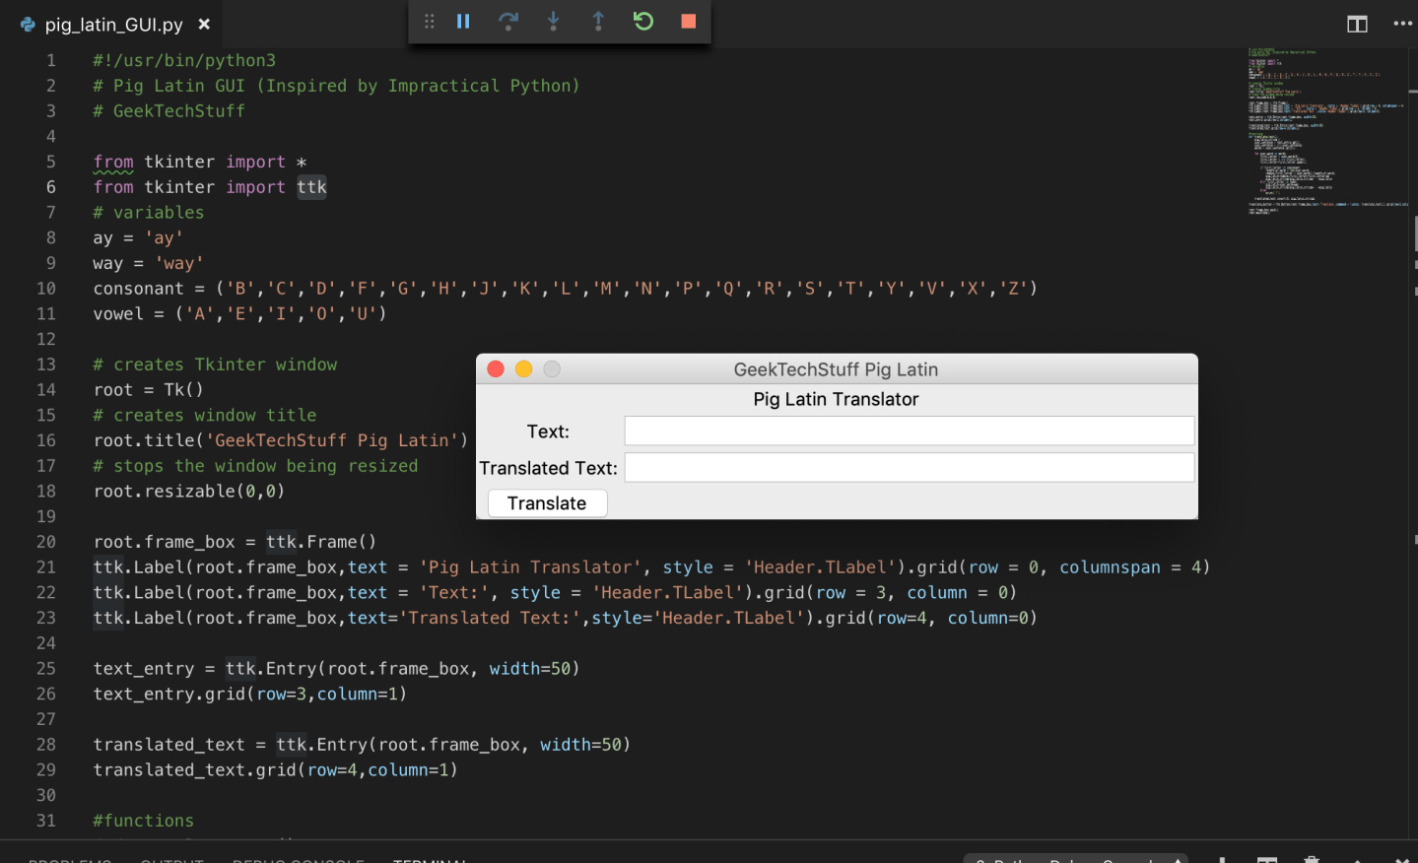Click the '# creates Tkinter window' comment

coord(215,365)
